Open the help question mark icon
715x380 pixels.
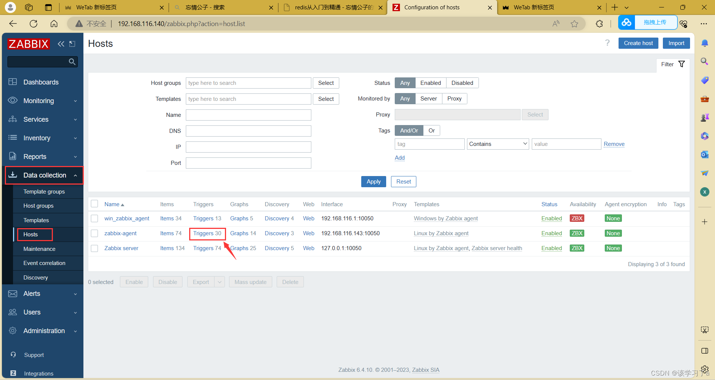[607, 43]
